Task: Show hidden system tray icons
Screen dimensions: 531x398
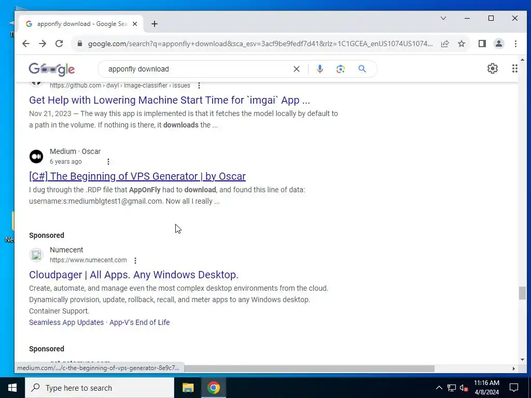Action: pos(439,388)
